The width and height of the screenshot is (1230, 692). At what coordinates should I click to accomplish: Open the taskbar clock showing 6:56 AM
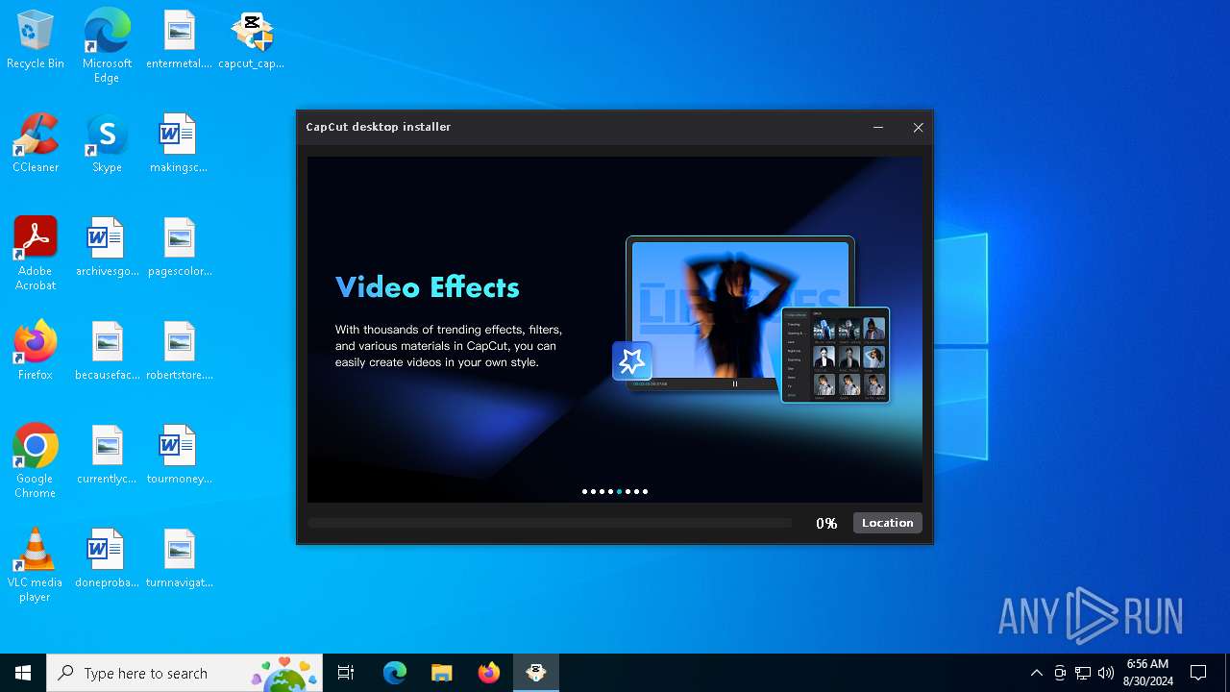click(x=1148, y=673)
